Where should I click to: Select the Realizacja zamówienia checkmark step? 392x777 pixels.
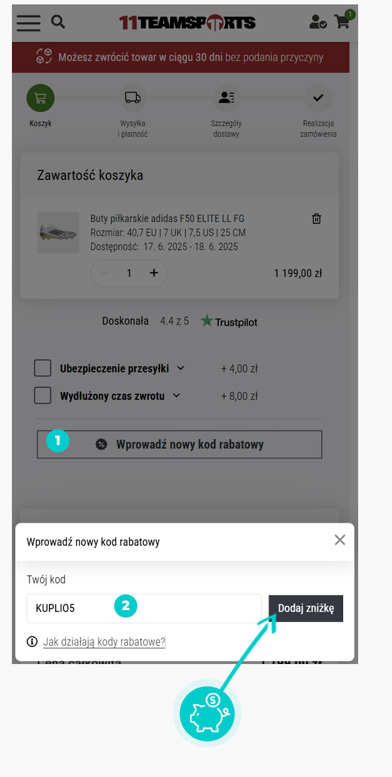tap(318, 98)
